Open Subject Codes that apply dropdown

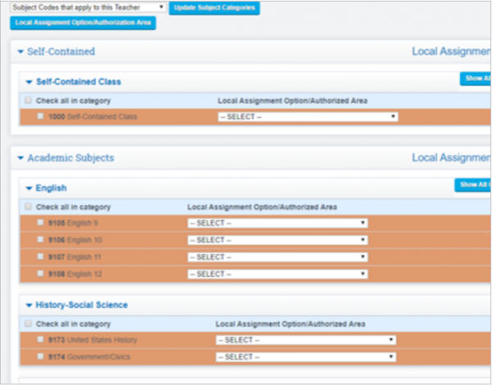click(88, 7)
